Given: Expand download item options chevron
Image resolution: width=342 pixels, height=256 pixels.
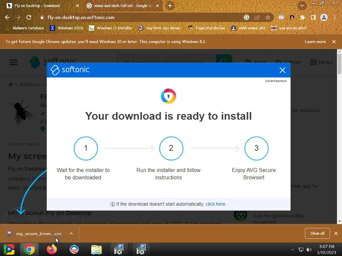Looking at the screenshot, I should [71, 234].
